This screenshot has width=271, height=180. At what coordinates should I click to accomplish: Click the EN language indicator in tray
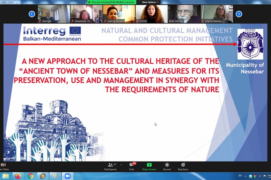point(240,176)
